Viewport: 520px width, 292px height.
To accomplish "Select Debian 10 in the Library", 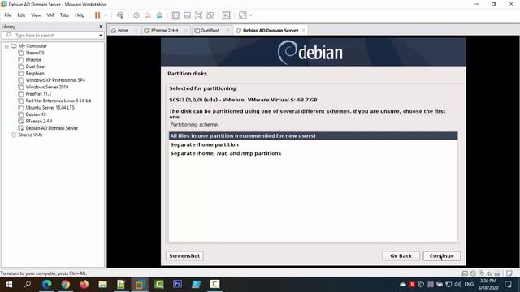I will [x=36, y=114].
